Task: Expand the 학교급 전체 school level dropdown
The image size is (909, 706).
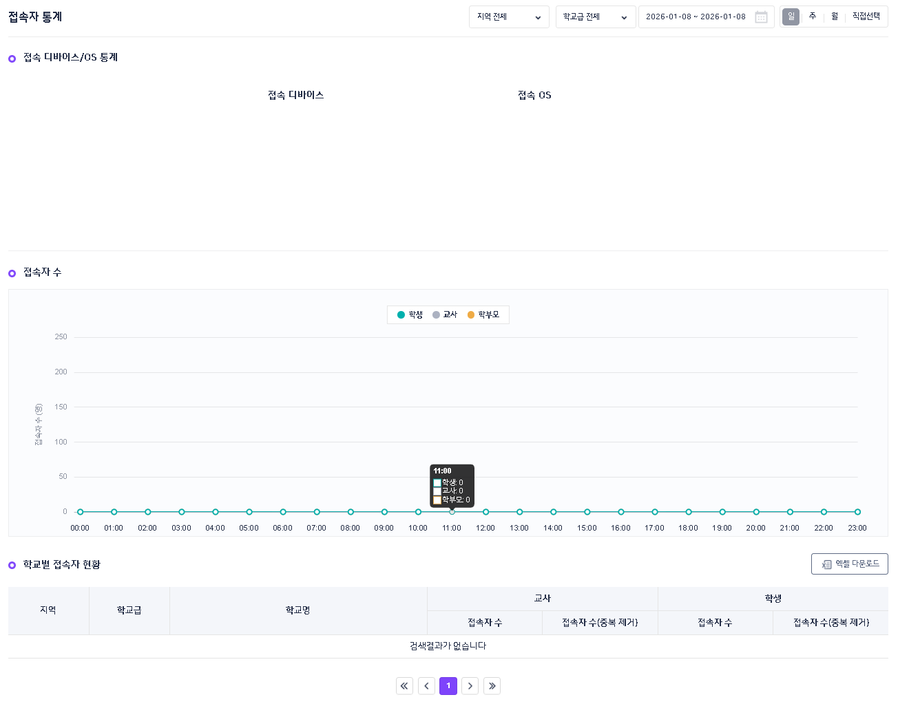Action: 595,17
